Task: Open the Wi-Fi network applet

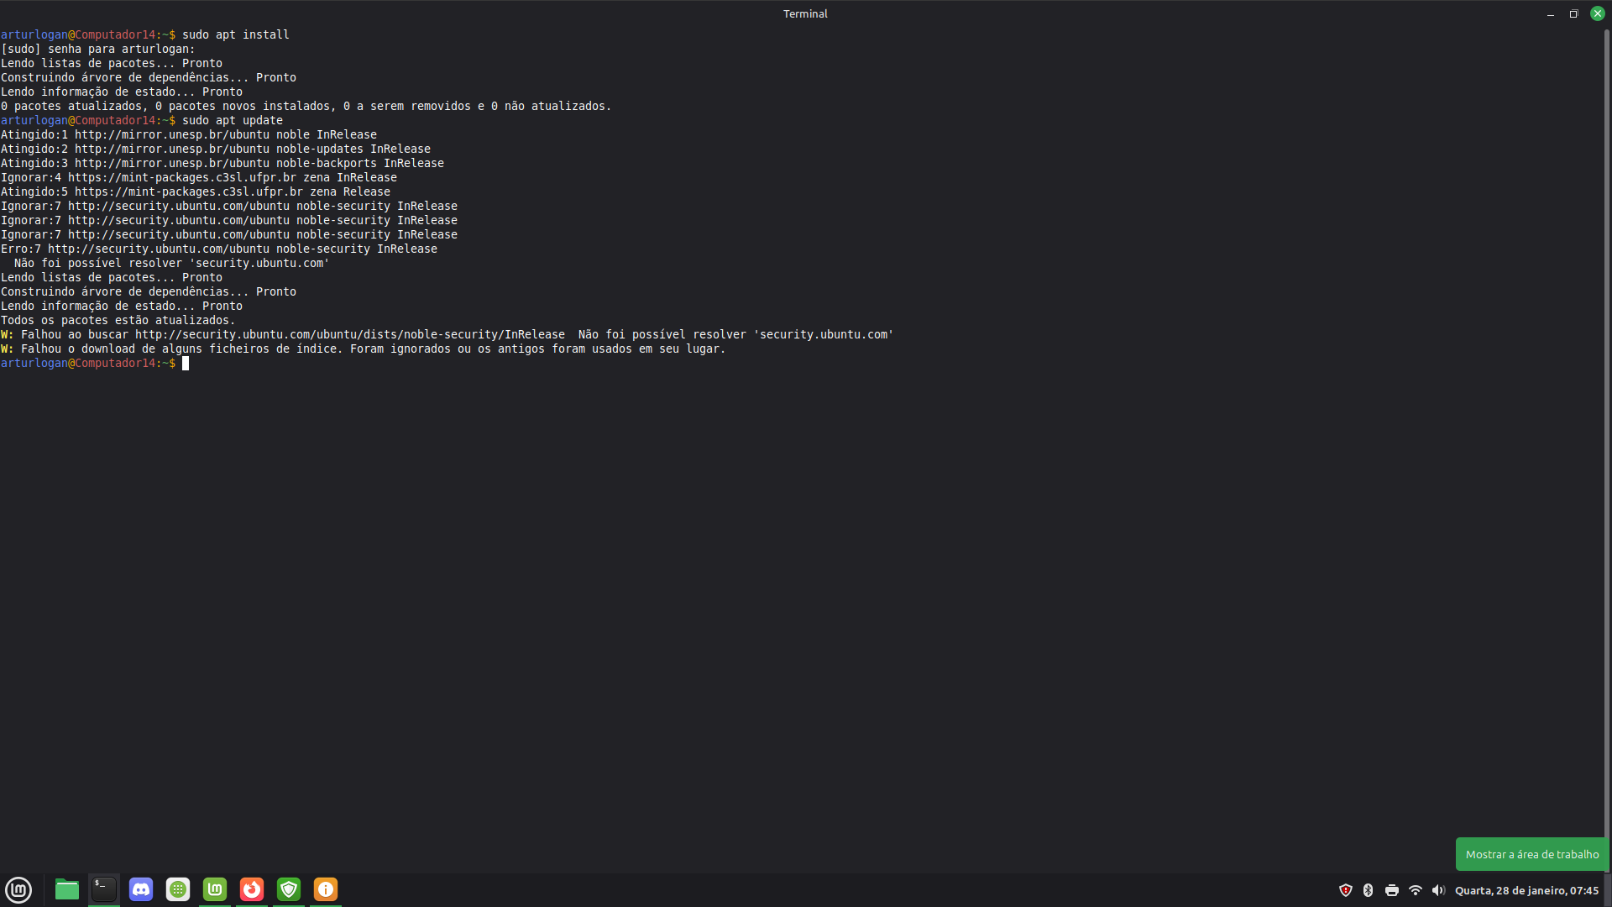Action: coord(1416,890)
